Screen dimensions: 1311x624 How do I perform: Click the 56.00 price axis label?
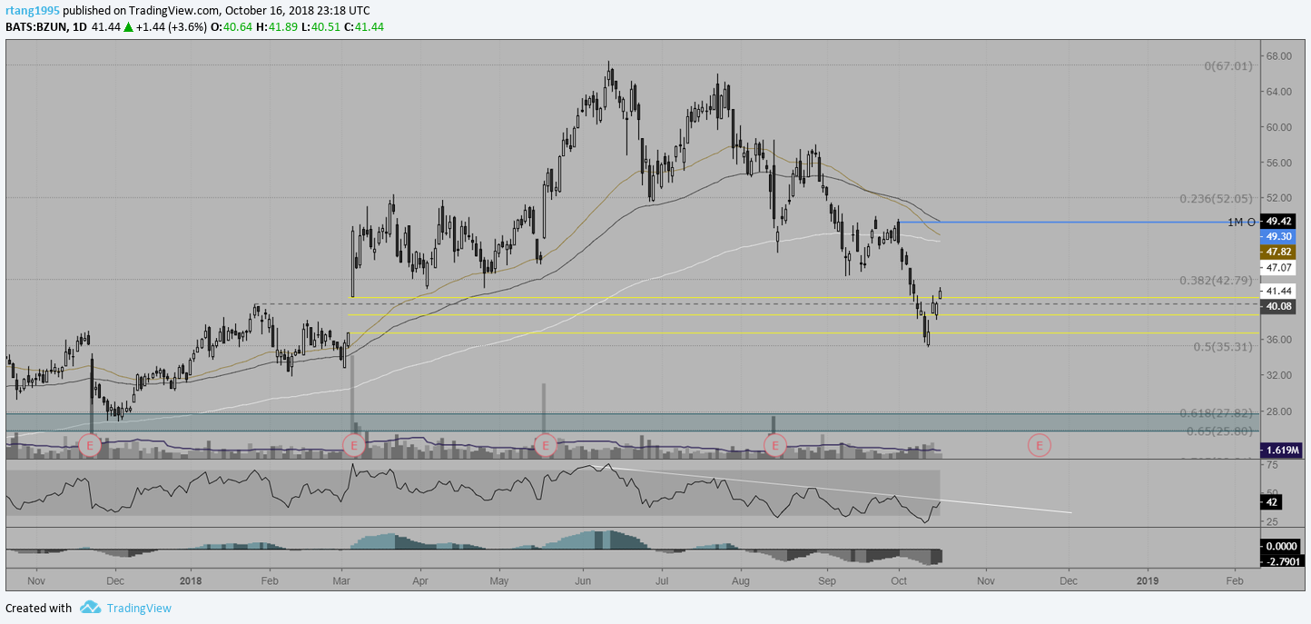(x=1280, y=163)
